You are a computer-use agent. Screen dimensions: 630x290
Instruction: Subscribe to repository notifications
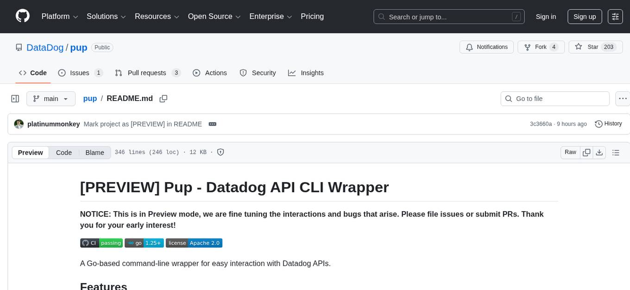click(x=486, y=47)
